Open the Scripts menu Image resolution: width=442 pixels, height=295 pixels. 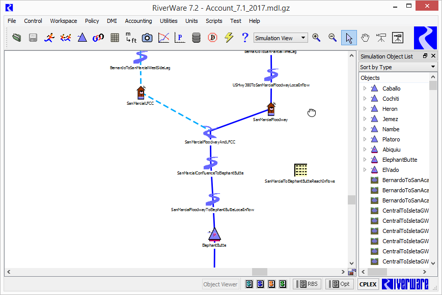click(214, 21)
